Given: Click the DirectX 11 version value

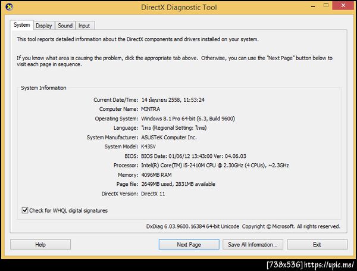Looking at the screenshot, I should 153,194.
